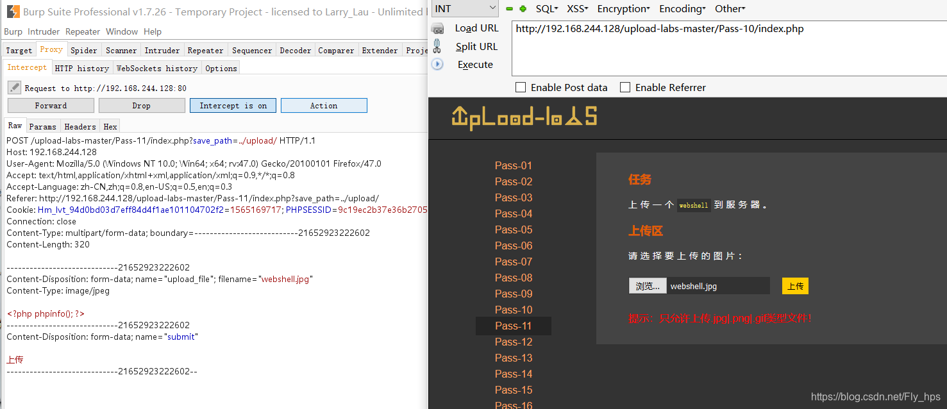Click into the HackBar URL text box
This screenshot has width=947, height=409.
point(728,48)
